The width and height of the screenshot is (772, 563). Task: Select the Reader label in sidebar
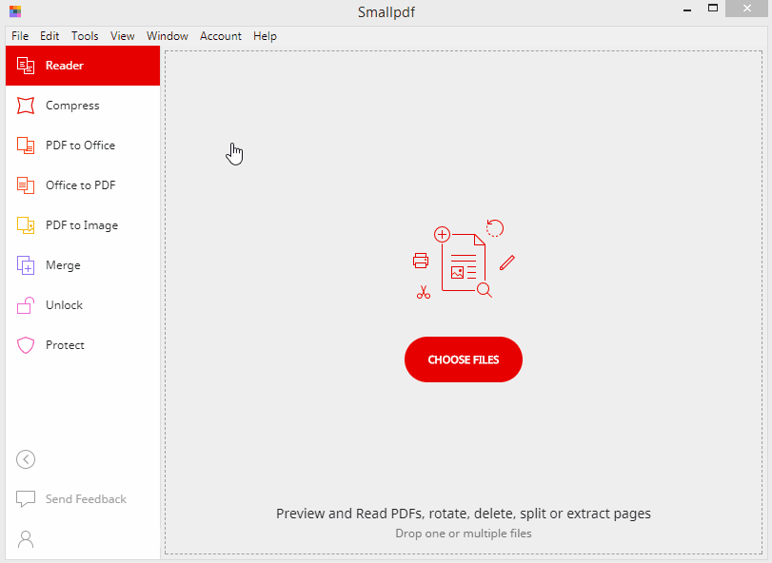point(65,66)
